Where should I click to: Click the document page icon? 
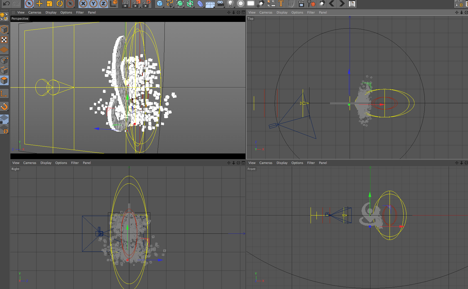[352, 4]
